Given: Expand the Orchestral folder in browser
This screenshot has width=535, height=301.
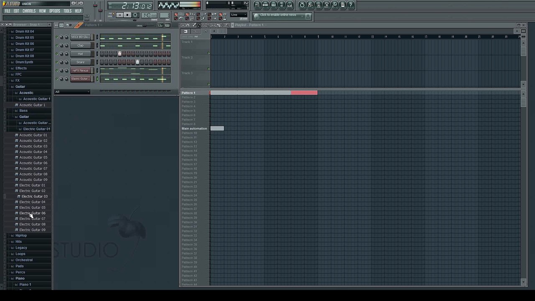Looking at the screenshot, I should tap(24, 260).
